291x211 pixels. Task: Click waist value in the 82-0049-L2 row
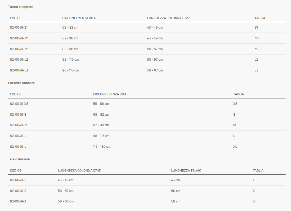[x=70, y=59]
